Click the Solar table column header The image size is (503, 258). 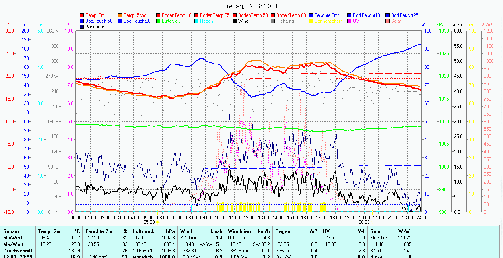pos(376,231)
